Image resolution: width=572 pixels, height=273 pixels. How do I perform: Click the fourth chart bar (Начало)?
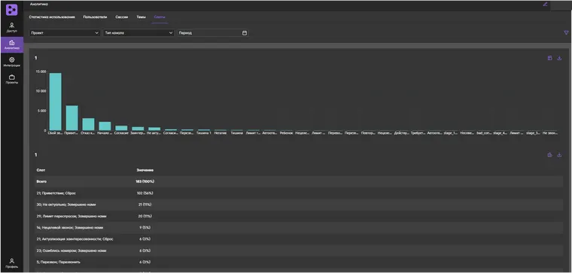pos(105,126)
